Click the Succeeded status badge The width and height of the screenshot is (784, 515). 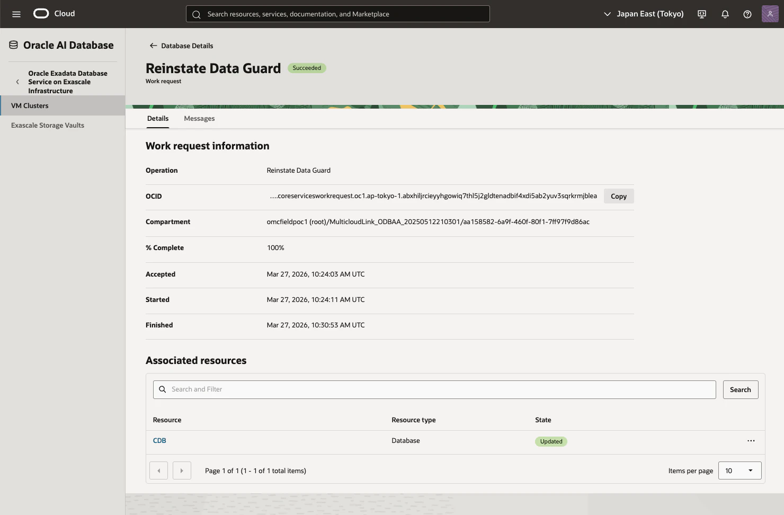click(x=307, y=68)
